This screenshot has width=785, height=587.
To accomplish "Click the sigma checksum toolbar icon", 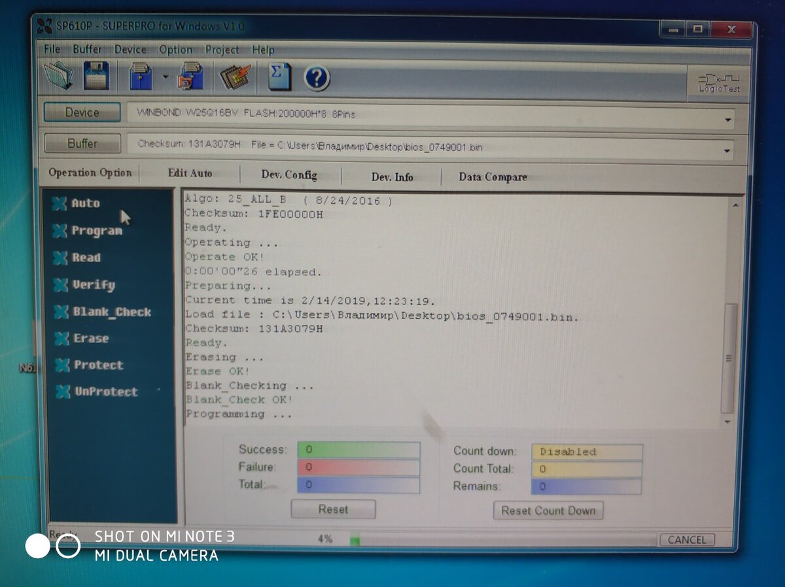I will pyautogui.click(x=280, y=77).
